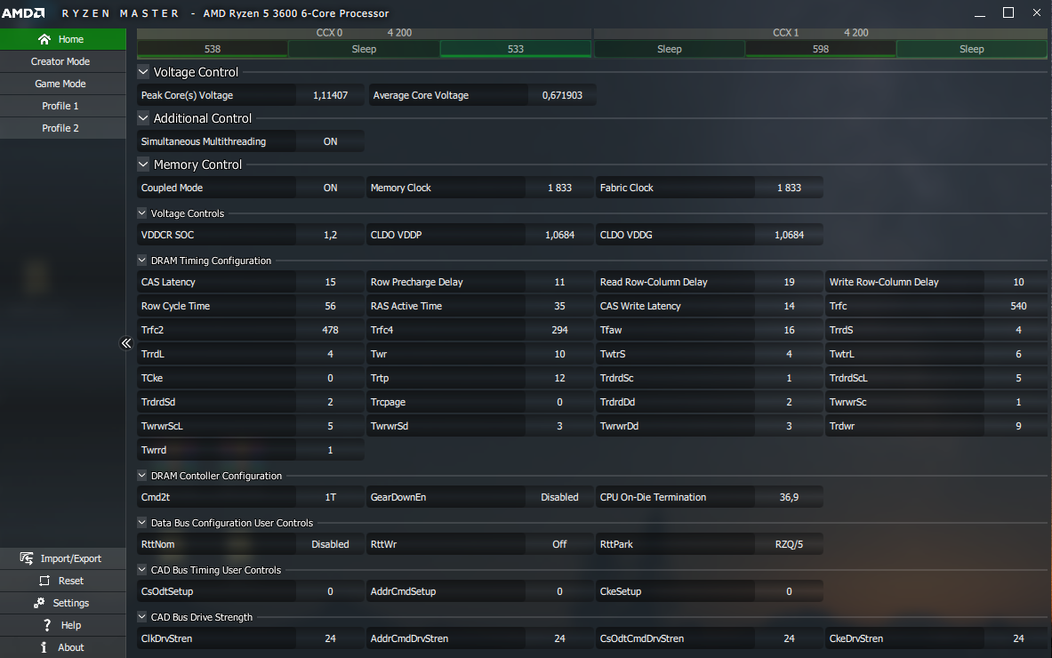Switch to Game Mode
Image resolution: width=1052 pixels, height=658 pixels.
coord(63,84)
